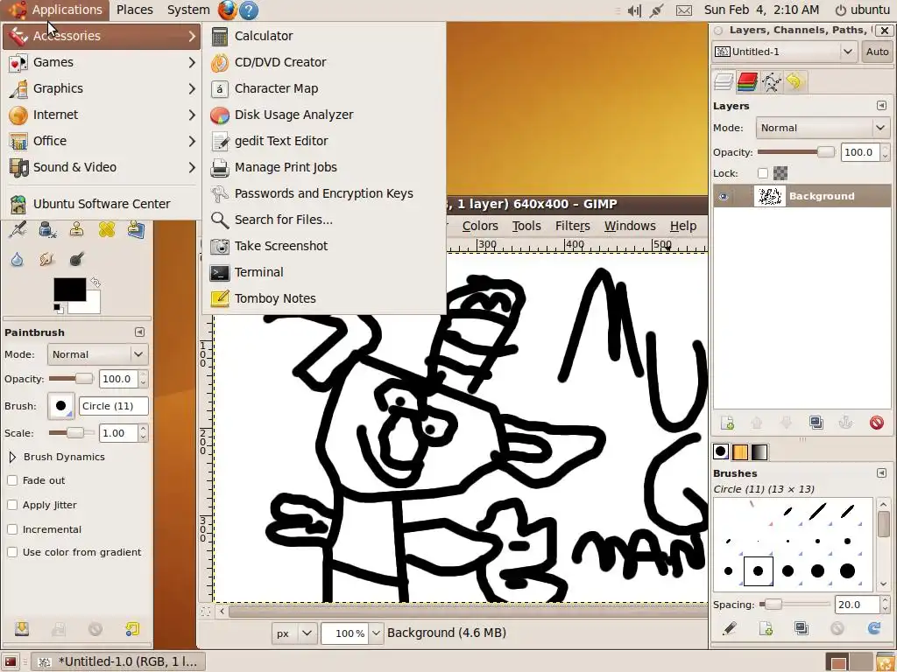Open Ubuntu Software Center
The width and height of the screenshot is (897, 672).
[102, 204]
